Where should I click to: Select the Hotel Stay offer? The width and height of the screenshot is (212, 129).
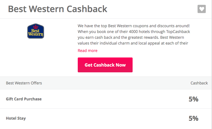point(16,118)
